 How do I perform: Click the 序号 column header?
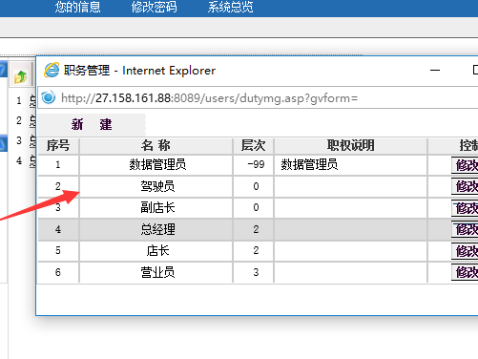pyautogui.click(x=58, y=146)
